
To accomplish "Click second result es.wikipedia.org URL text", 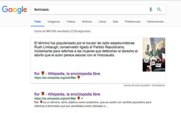I will pyautogui.click(x=57, y=98).
